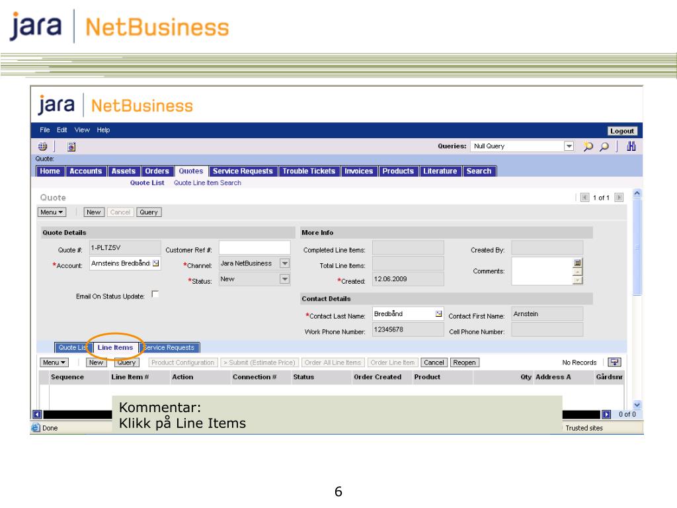The image size is (677, 508).
Task: Sort by Line Item # column header
Action: click(x=130, y=376)
